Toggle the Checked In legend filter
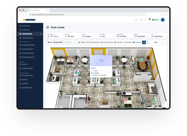The image size is (187, 136). (x=118, y=42)
